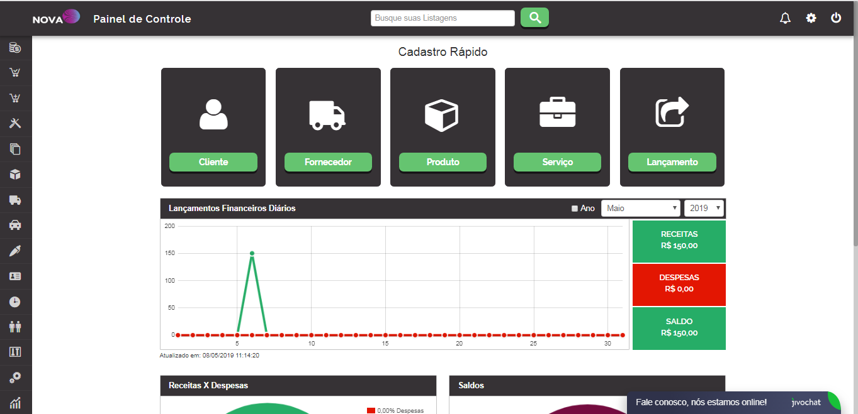Open the finance coins icon in sidebar

15,48
